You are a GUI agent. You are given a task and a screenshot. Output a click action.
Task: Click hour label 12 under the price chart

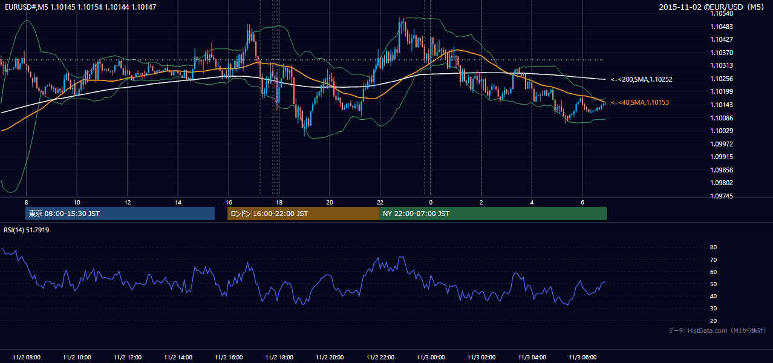pos(127,202)
